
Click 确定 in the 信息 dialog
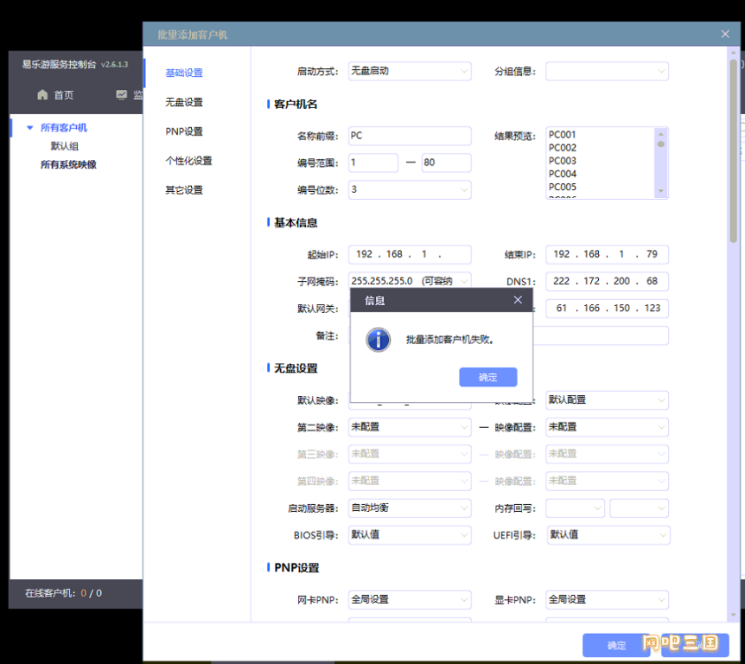coord(488,377)
